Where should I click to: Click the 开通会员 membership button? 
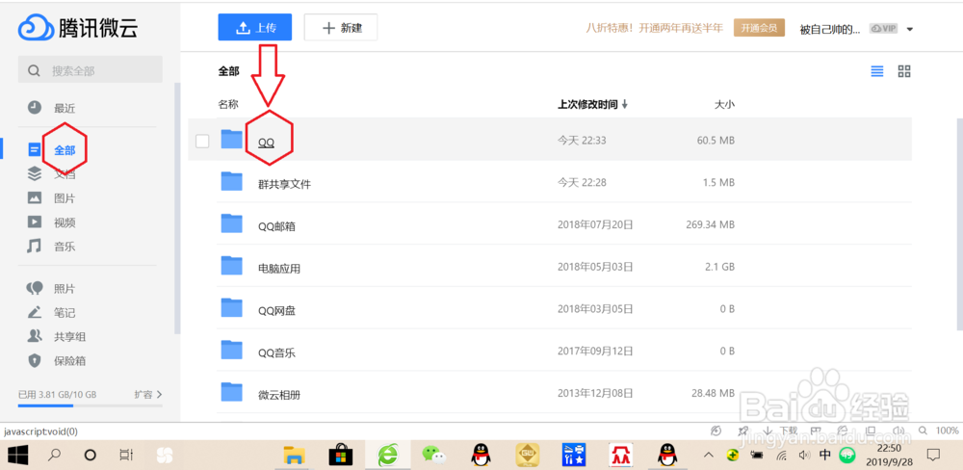tap(759, 28)
